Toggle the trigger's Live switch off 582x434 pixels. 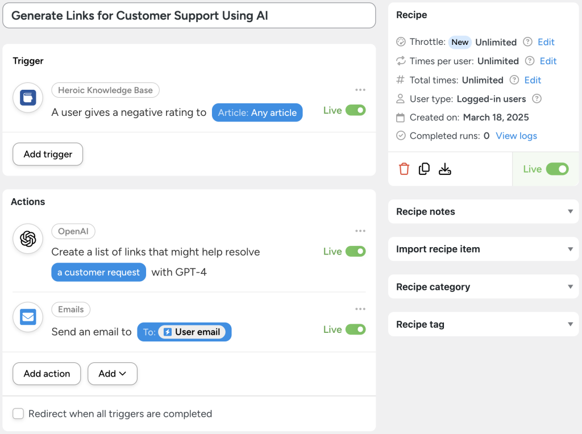[358, 110]
